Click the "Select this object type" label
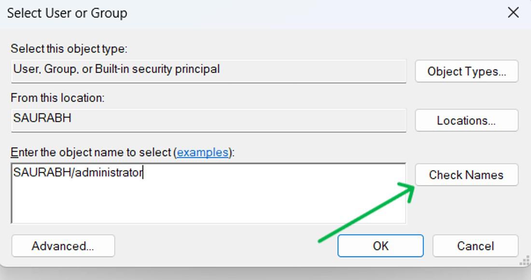 [69, 49]
